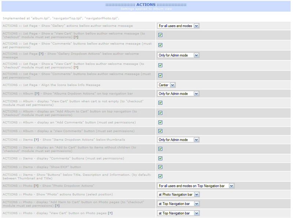Toggle Add Album to Cart checkbox
Image resolution: width=293 pixels, height=218 pixels.
pos(160,113)
